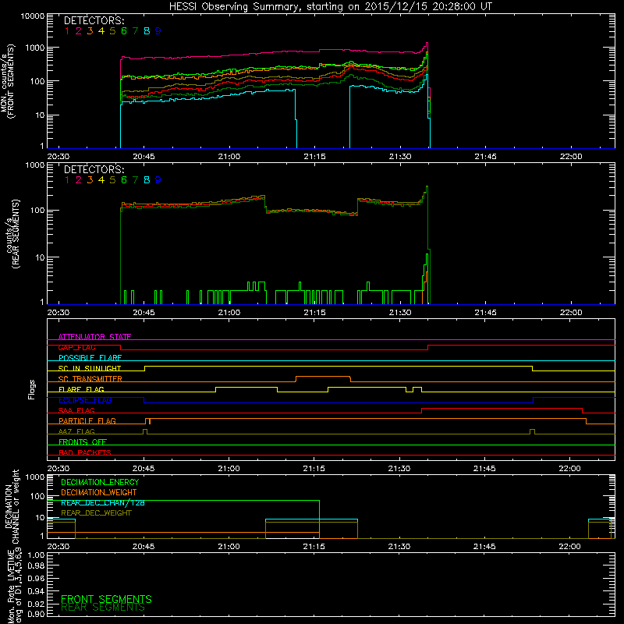Select orange detector 3 in front segments legend
Screen dimensions: 624x624
point(90,31)
